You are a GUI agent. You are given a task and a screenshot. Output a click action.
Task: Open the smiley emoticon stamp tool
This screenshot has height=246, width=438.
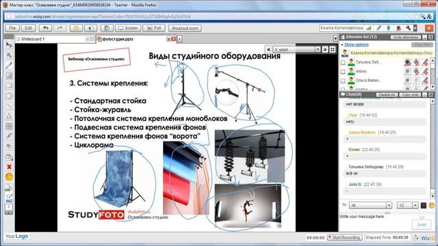(9, 177)
